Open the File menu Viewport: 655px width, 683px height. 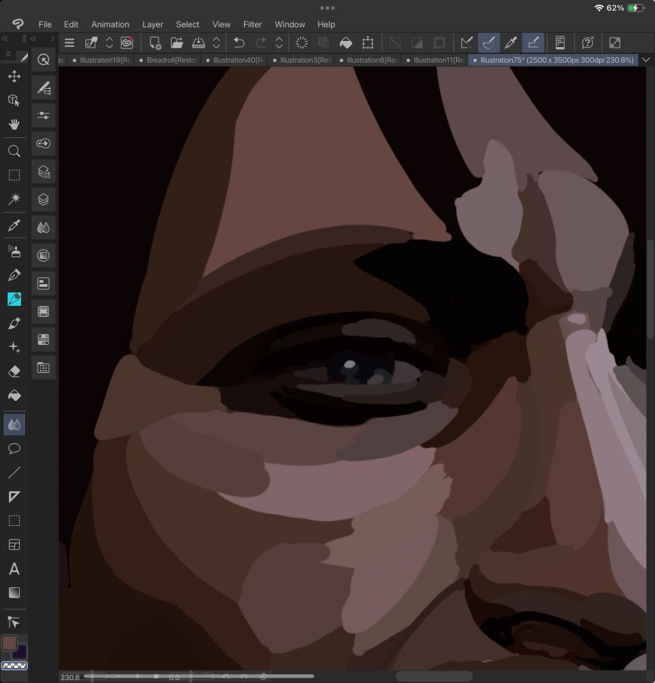coord(45,25)
